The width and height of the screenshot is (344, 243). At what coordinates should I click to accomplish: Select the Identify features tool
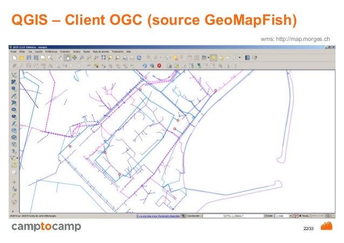149,58
